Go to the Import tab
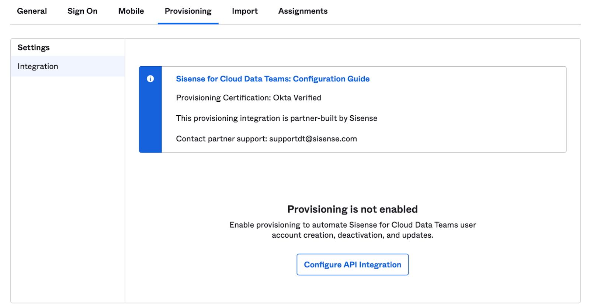Image resolution: width=590 pixels, height=308 pixels. [x=245, y=11]
